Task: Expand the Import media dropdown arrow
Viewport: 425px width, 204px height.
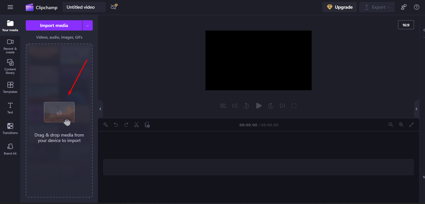Action: coord(88,26)
